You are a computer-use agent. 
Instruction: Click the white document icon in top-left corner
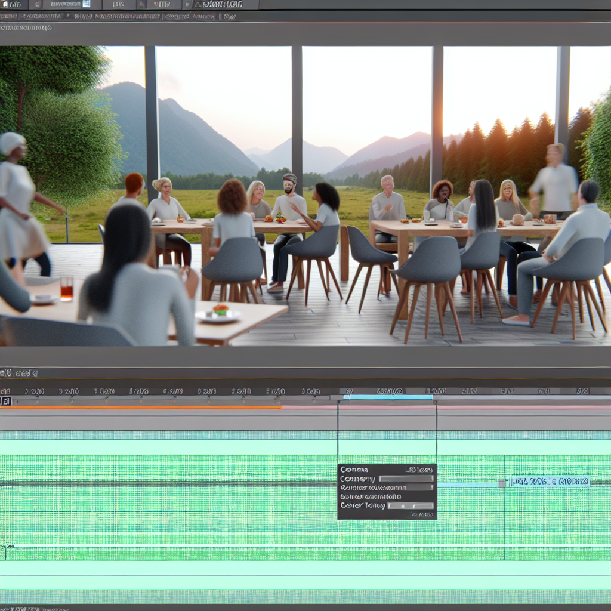5,4
